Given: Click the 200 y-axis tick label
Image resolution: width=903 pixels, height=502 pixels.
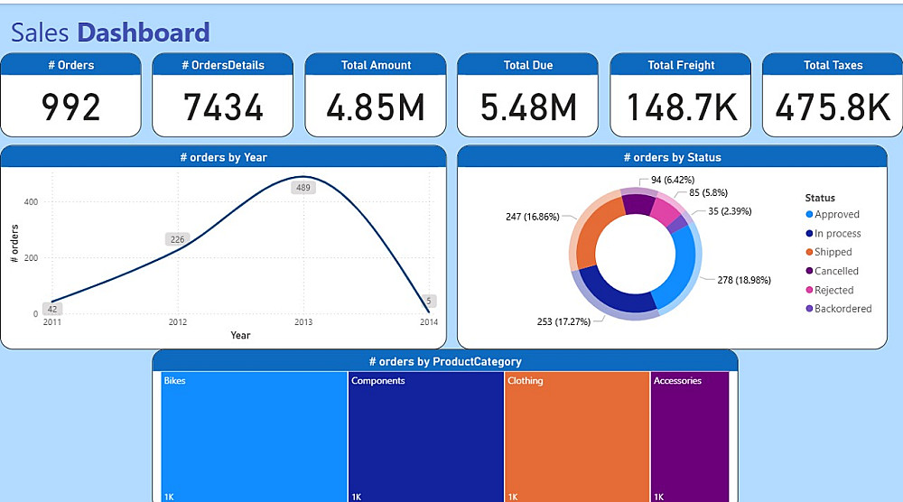Looking at the screenshot, I should [31, 258].
